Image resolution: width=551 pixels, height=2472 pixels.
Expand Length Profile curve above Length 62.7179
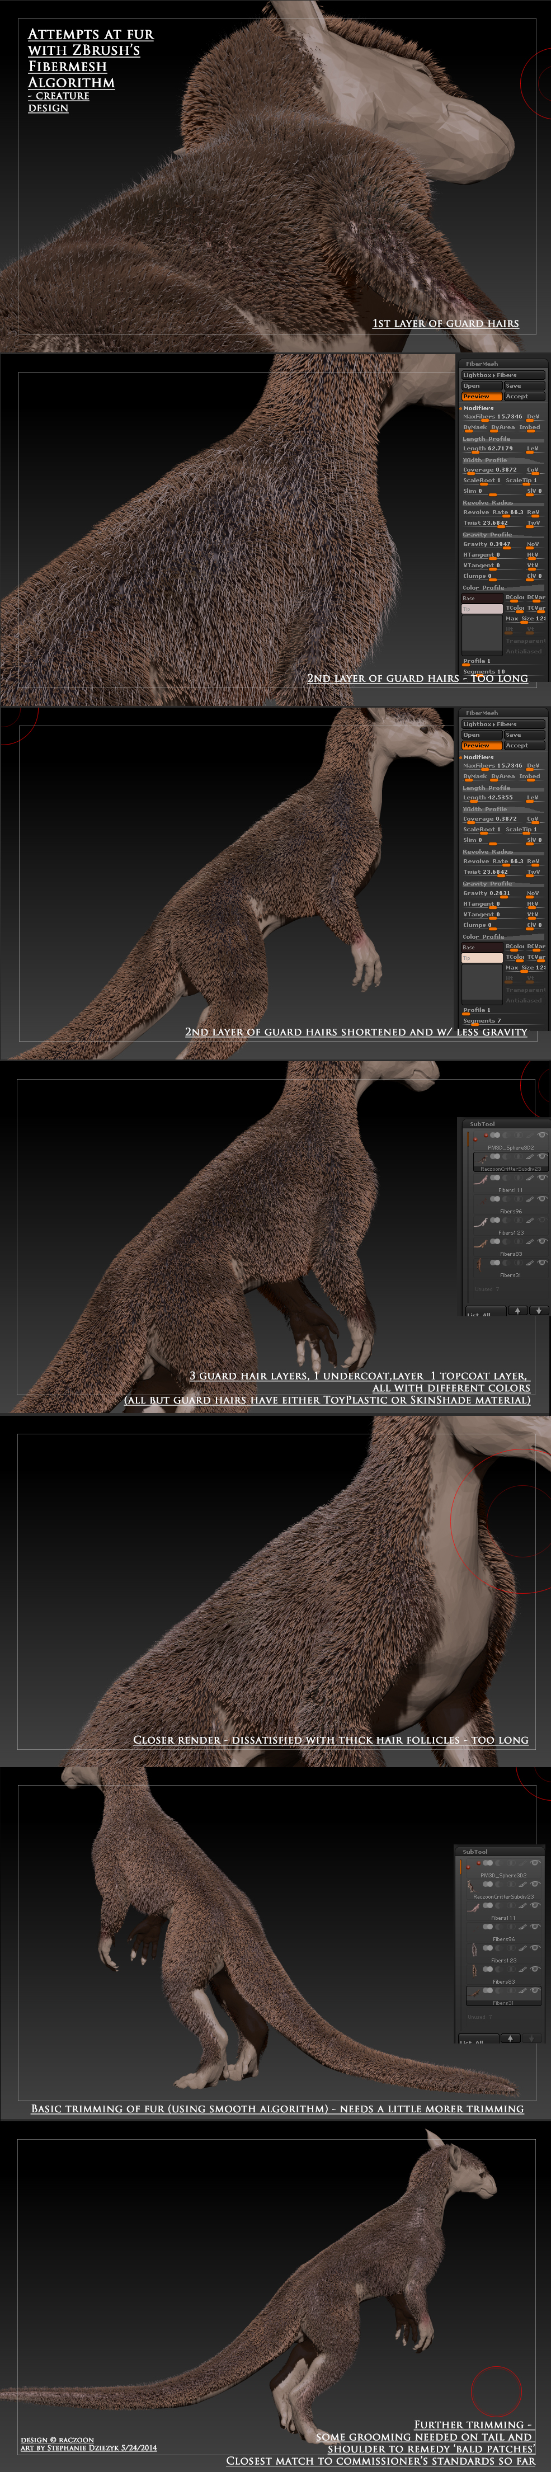503,440
